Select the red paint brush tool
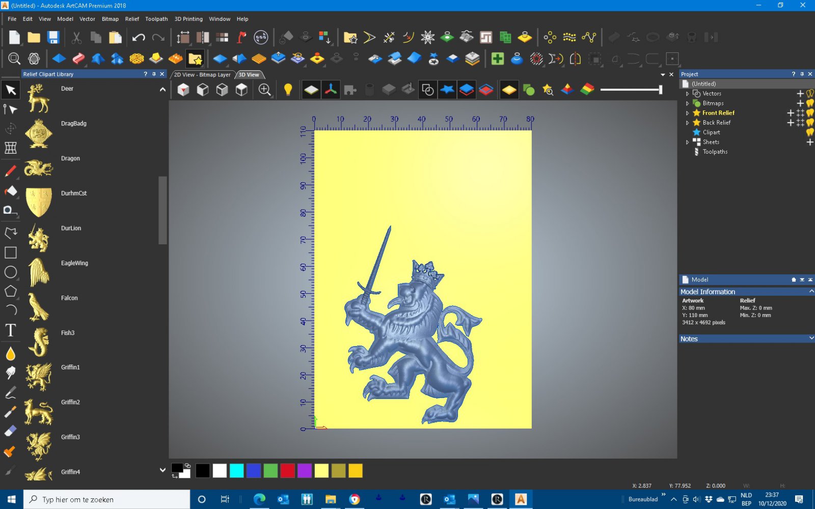The image size is (815, 509). pyautogui.click(x=10, y=171)
